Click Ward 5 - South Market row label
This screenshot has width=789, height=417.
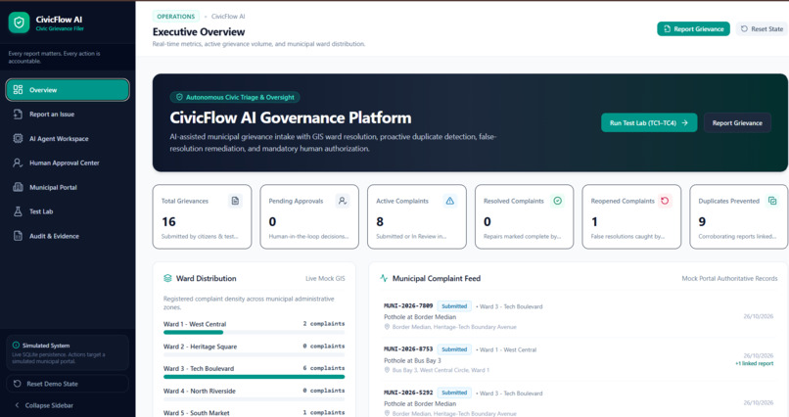(196, 413)
